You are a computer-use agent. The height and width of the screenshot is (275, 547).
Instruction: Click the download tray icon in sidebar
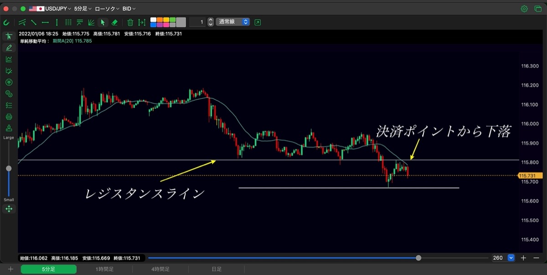coord(9,128)
